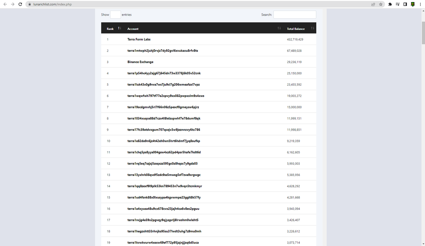
Task: Click balance value 4,281,668
Action: click(294, 198)
